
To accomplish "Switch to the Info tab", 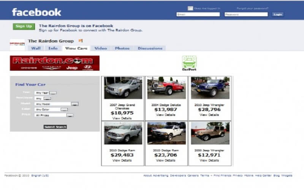I will 53,48.
